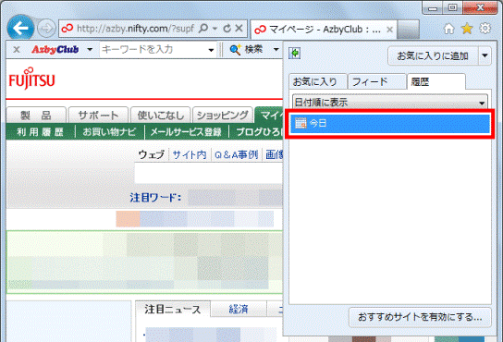This screenshot has height=342, width=503.
Task: Expand the AzbyClub logo dropdown arrow
Action: pyautogui.click(x=90, y=50)
